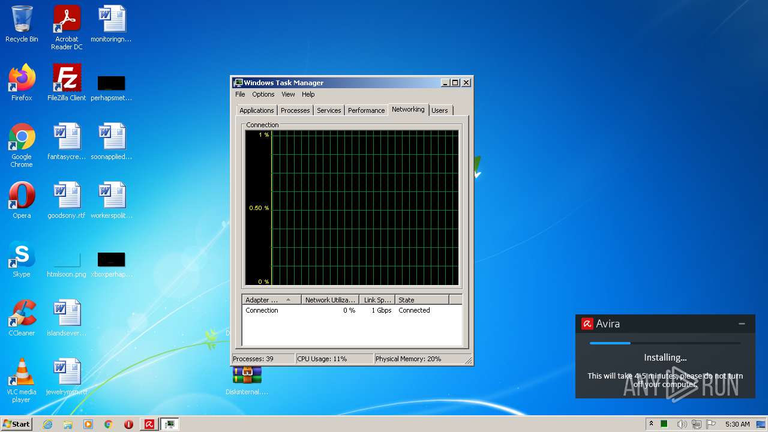This screenshot has width=768, height=432.
Task: Open Windows Explorer folder taskbar icon
Action: click(68, 424)
